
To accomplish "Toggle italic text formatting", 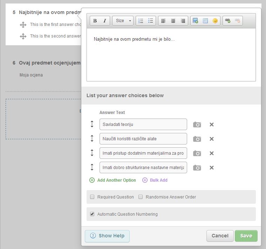I will tap(104, 21).
